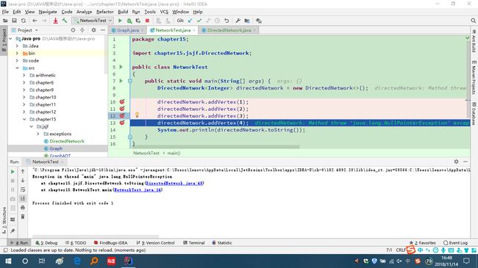
Task: Pin the Run tab with pin icon
Action: pos(13,231)
